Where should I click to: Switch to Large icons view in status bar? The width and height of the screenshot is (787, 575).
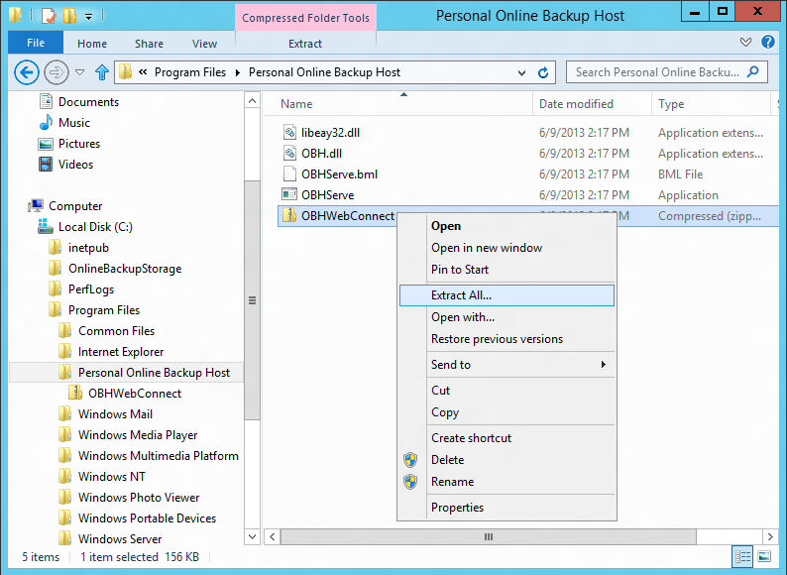(764, 556)
